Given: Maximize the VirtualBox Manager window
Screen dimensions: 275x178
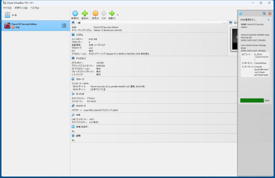Looking at the screenshot, I should tap(261, 3).
